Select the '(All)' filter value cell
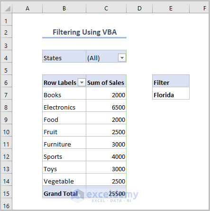Viewport: 210px width, 211px height. (106, 56)
